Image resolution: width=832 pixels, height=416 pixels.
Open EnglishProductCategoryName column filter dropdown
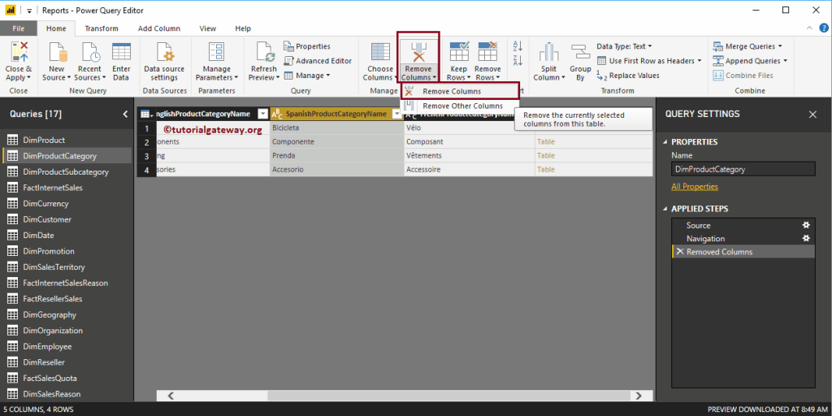pos(262,114)
